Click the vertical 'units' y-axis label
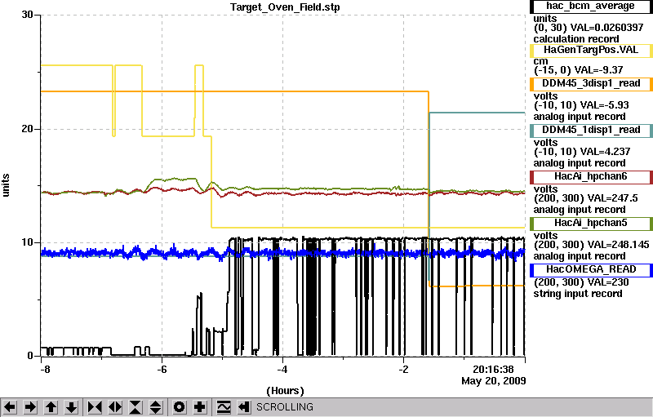653x417 pixels. pos(6,185)
